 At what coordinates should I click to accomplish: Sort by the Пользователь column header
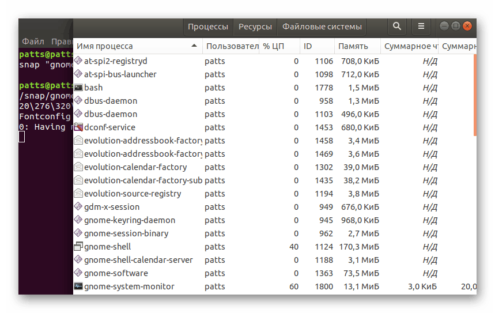pos(232,46)
